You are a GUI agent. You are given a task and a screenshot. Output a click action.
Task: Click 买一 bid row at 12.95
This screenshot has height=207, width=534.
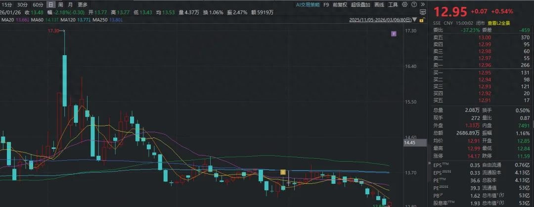[x=481, y=72]
